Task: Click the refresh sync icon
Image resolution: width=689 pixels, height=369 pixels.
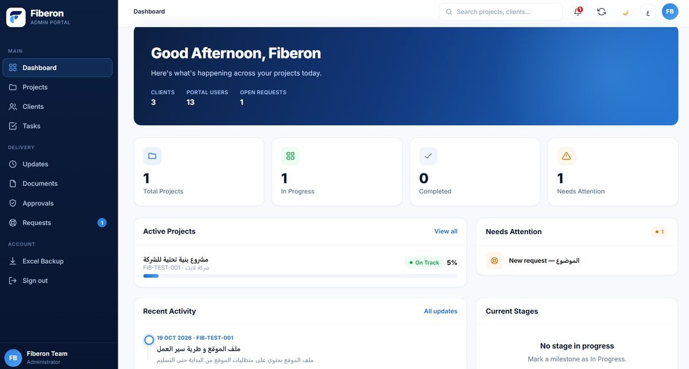Action: (x=602, y=11)
